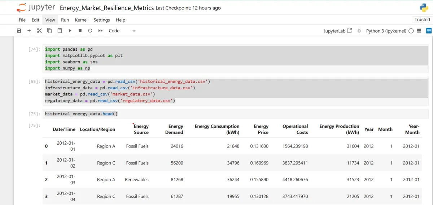Interrupt the kernel with stop icon
The image size is (433, 205).
(x=80, y=31)
